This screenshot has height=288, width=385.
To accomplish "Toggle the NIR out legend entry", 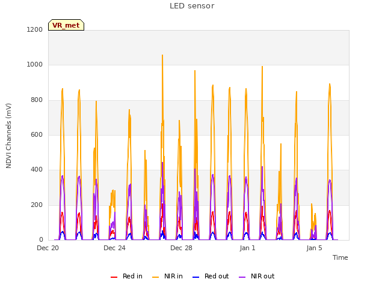I will tap(257, 276).
